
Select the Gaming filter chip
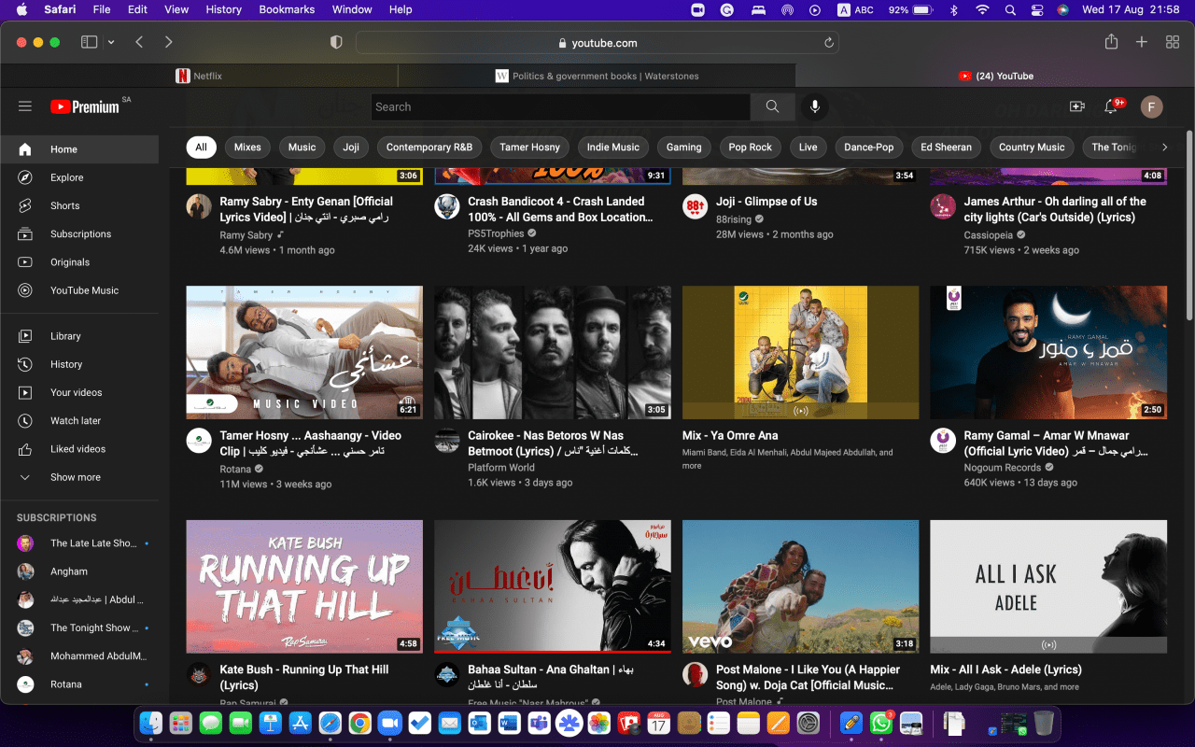tap(684, 147)
